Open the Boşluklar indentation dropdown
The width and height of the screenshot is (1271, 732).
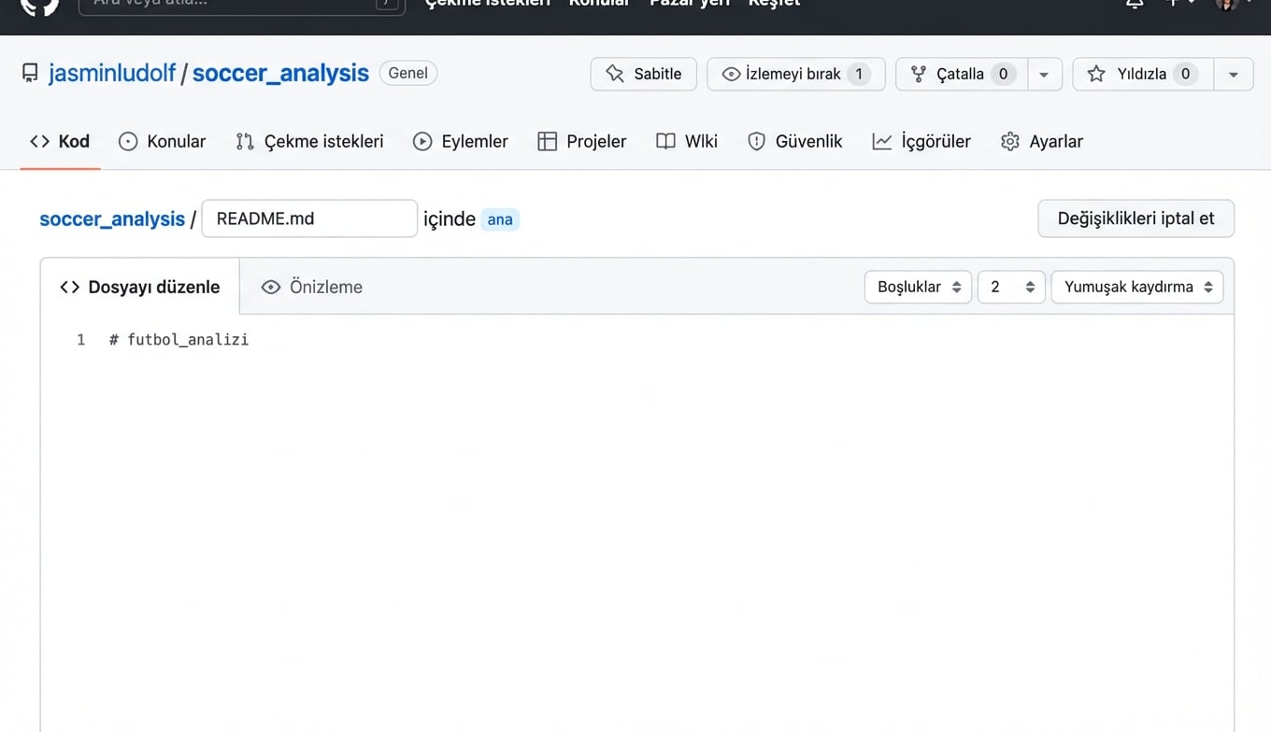tap(917, 287)
